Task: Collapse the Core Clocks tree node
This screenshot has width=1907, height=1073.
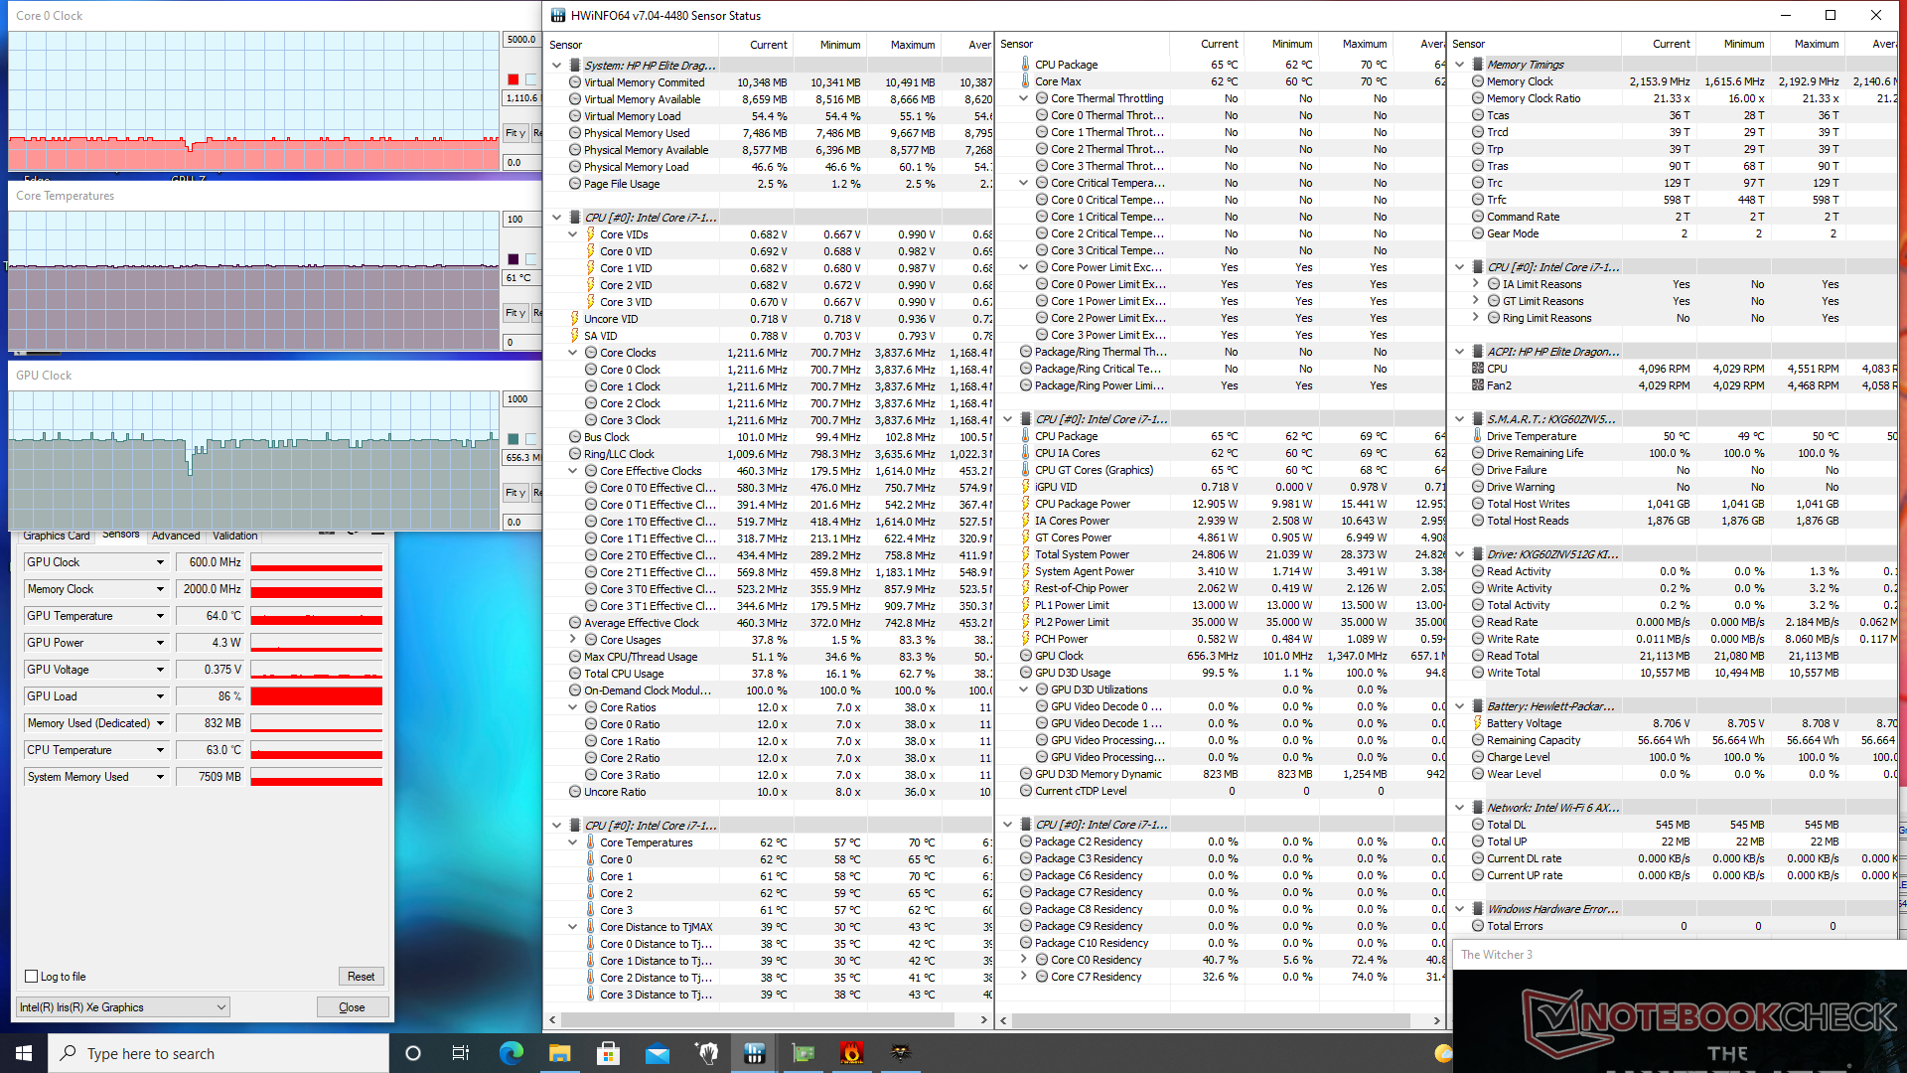Action: [x=573, y=353]
